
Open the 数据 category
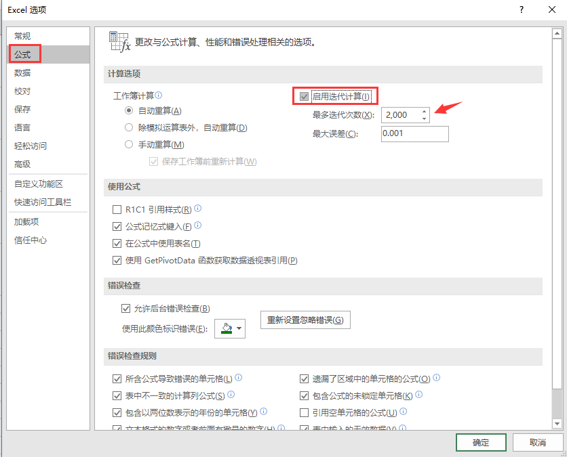(x=47, y=72)
